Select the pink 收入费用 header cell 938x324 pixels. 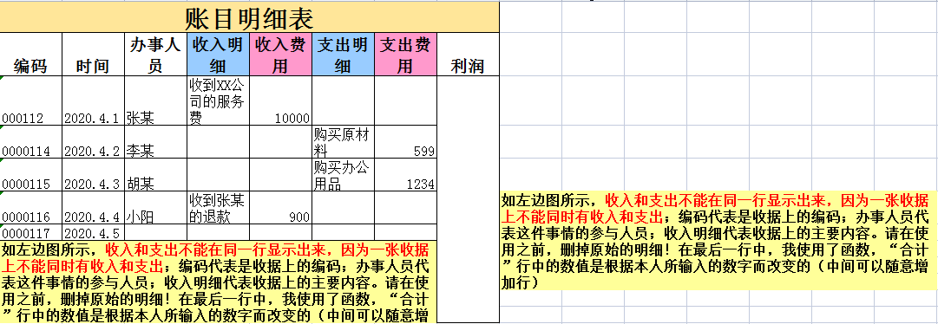click(x=280, y=55)
